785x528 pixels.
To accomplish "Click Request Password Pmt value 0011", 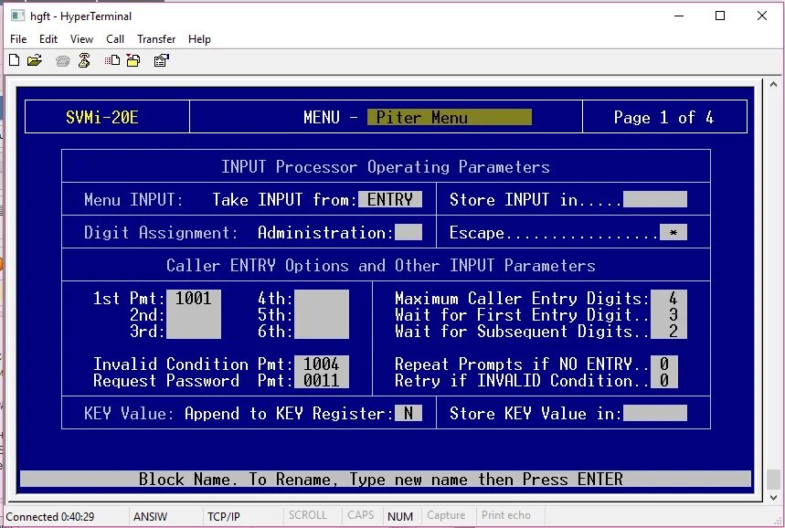I will click(x=322, y=380).
